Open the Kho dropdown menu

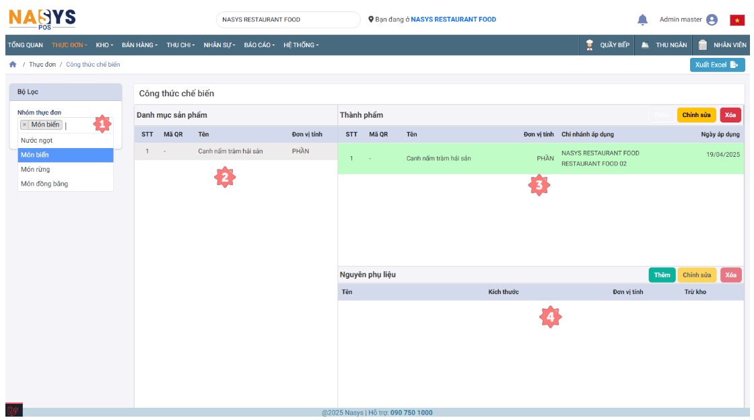point(104,45)
